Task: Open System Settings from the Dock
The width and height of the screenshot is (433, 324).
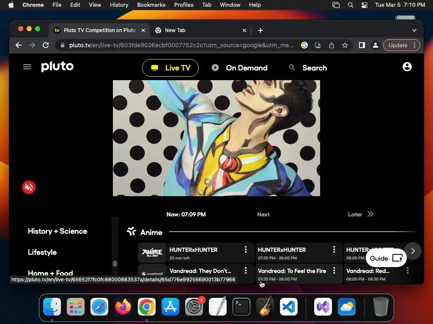Action: pyautogui.click(x=194, y=306)
